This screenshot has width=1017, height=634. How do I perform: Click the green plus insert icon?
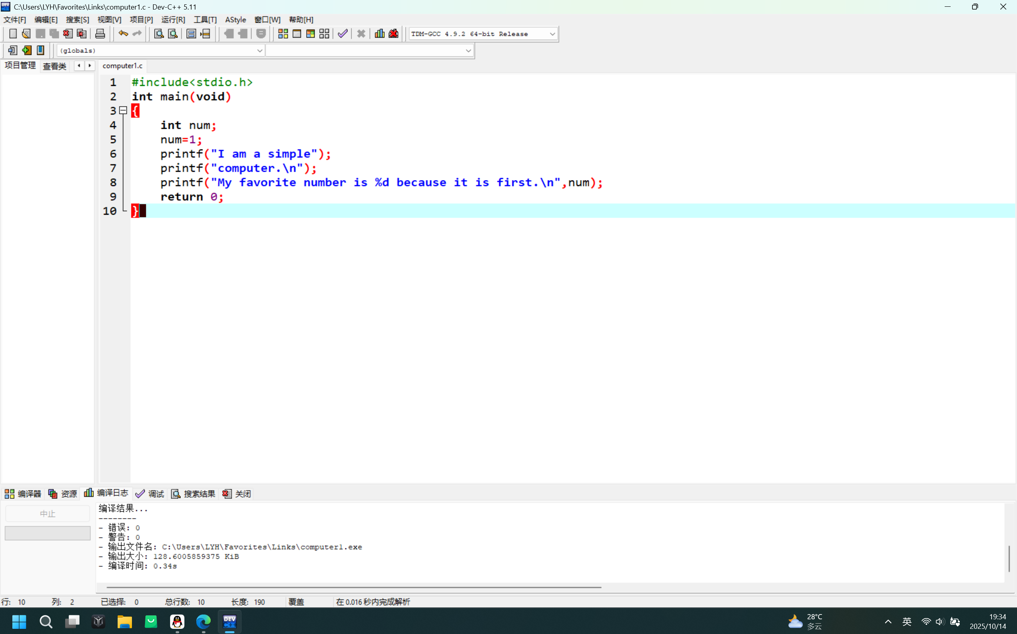[x=26, y=50]
